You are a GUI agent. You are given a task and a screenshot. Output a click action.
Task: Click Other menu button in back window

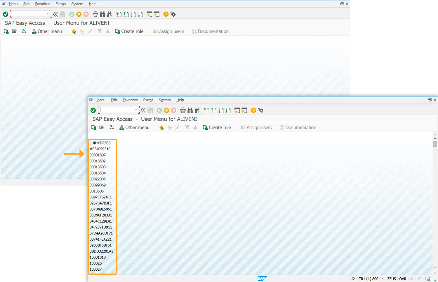coord(47,31)
